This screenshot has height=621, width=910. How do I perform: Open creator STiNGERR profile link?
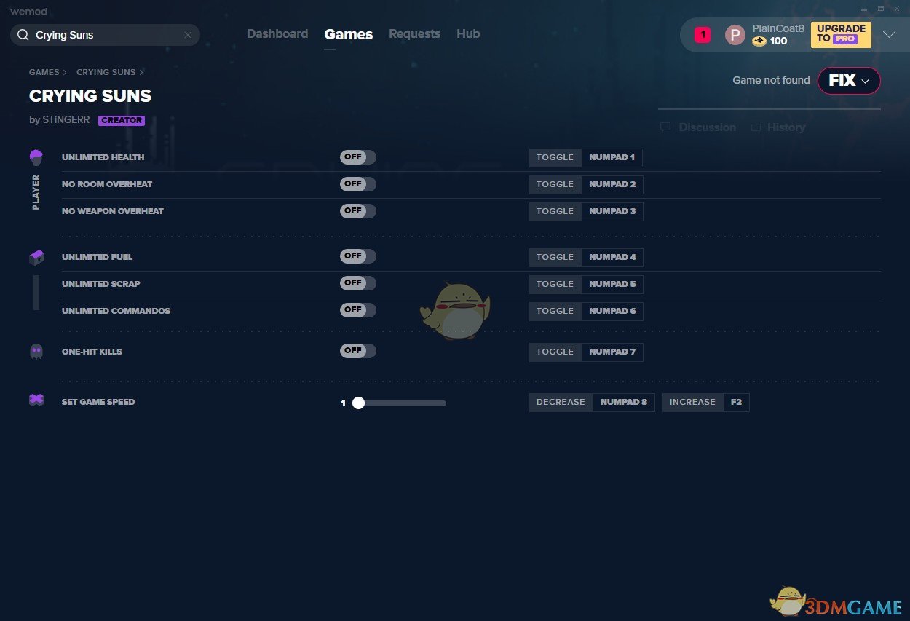click(x=66, y=120)
